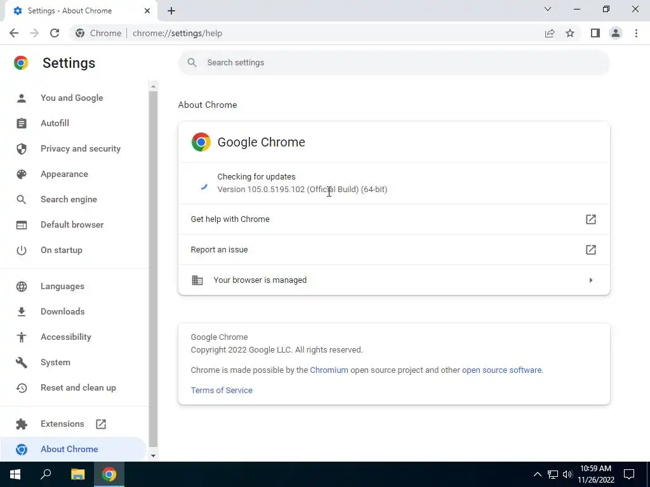Click the wrench icon beside System
This screenshot has height=487, width=650.
(x=22, y=363)
